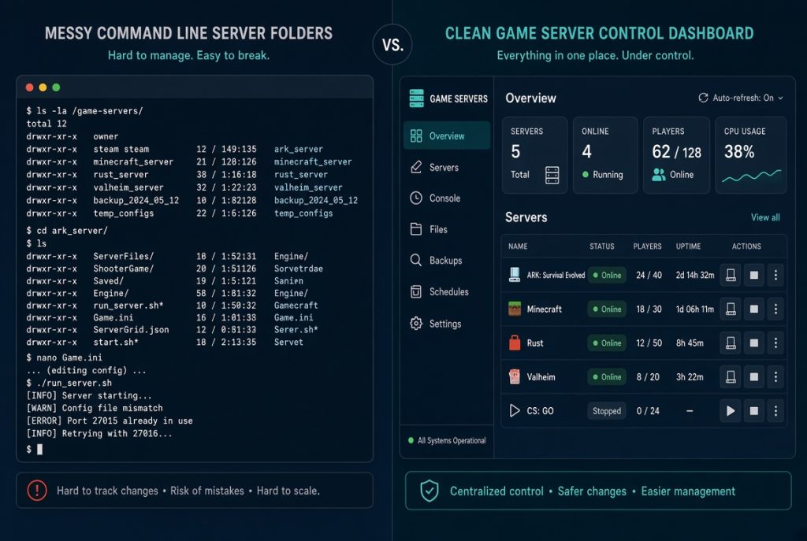
Task: Start the CS: GO server
Action: pyautogui.click(x=731, y=411)
